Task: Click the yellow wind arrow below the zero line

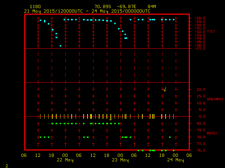Action: pyautogui.click(x=111, y=119)
